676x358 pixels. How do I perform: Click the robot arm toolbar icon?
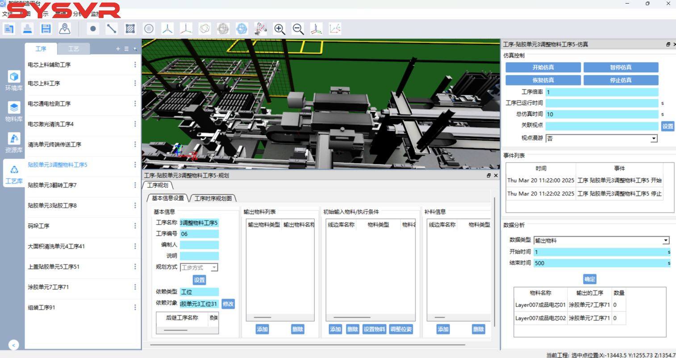[260, 29]
